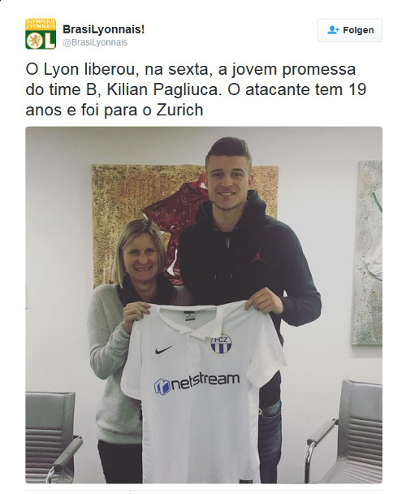This screenshot has height=494, width=406.
Task: Click the Nike swoosh on the jersey
Action: (163, 349)
